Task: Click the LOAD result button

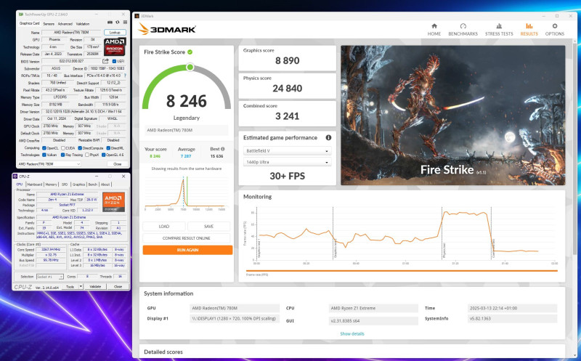Action: click(x=164, y=227)
